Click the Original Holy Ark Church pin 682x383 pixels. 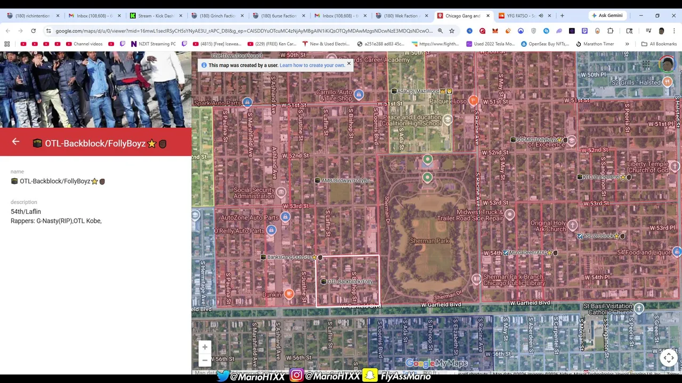tap(572, 225)
